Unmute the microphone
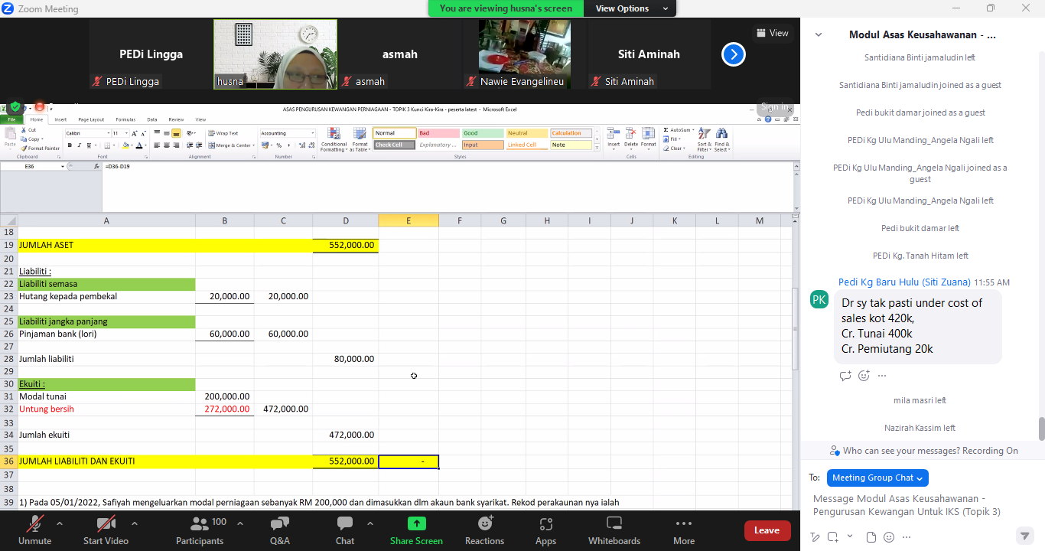Screen dimensions: 1045x551 click(34, 530)
